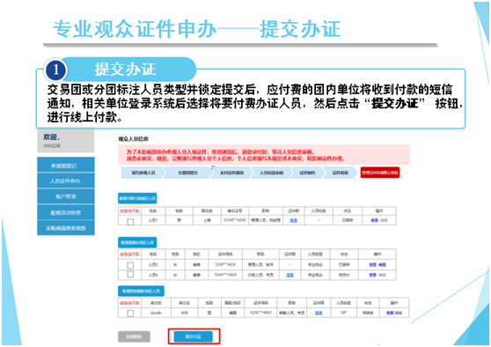This screenshot has width=491, height=347.
Task: Click 编辑 in 操作 column for Smith
Action: coord(399,313)
